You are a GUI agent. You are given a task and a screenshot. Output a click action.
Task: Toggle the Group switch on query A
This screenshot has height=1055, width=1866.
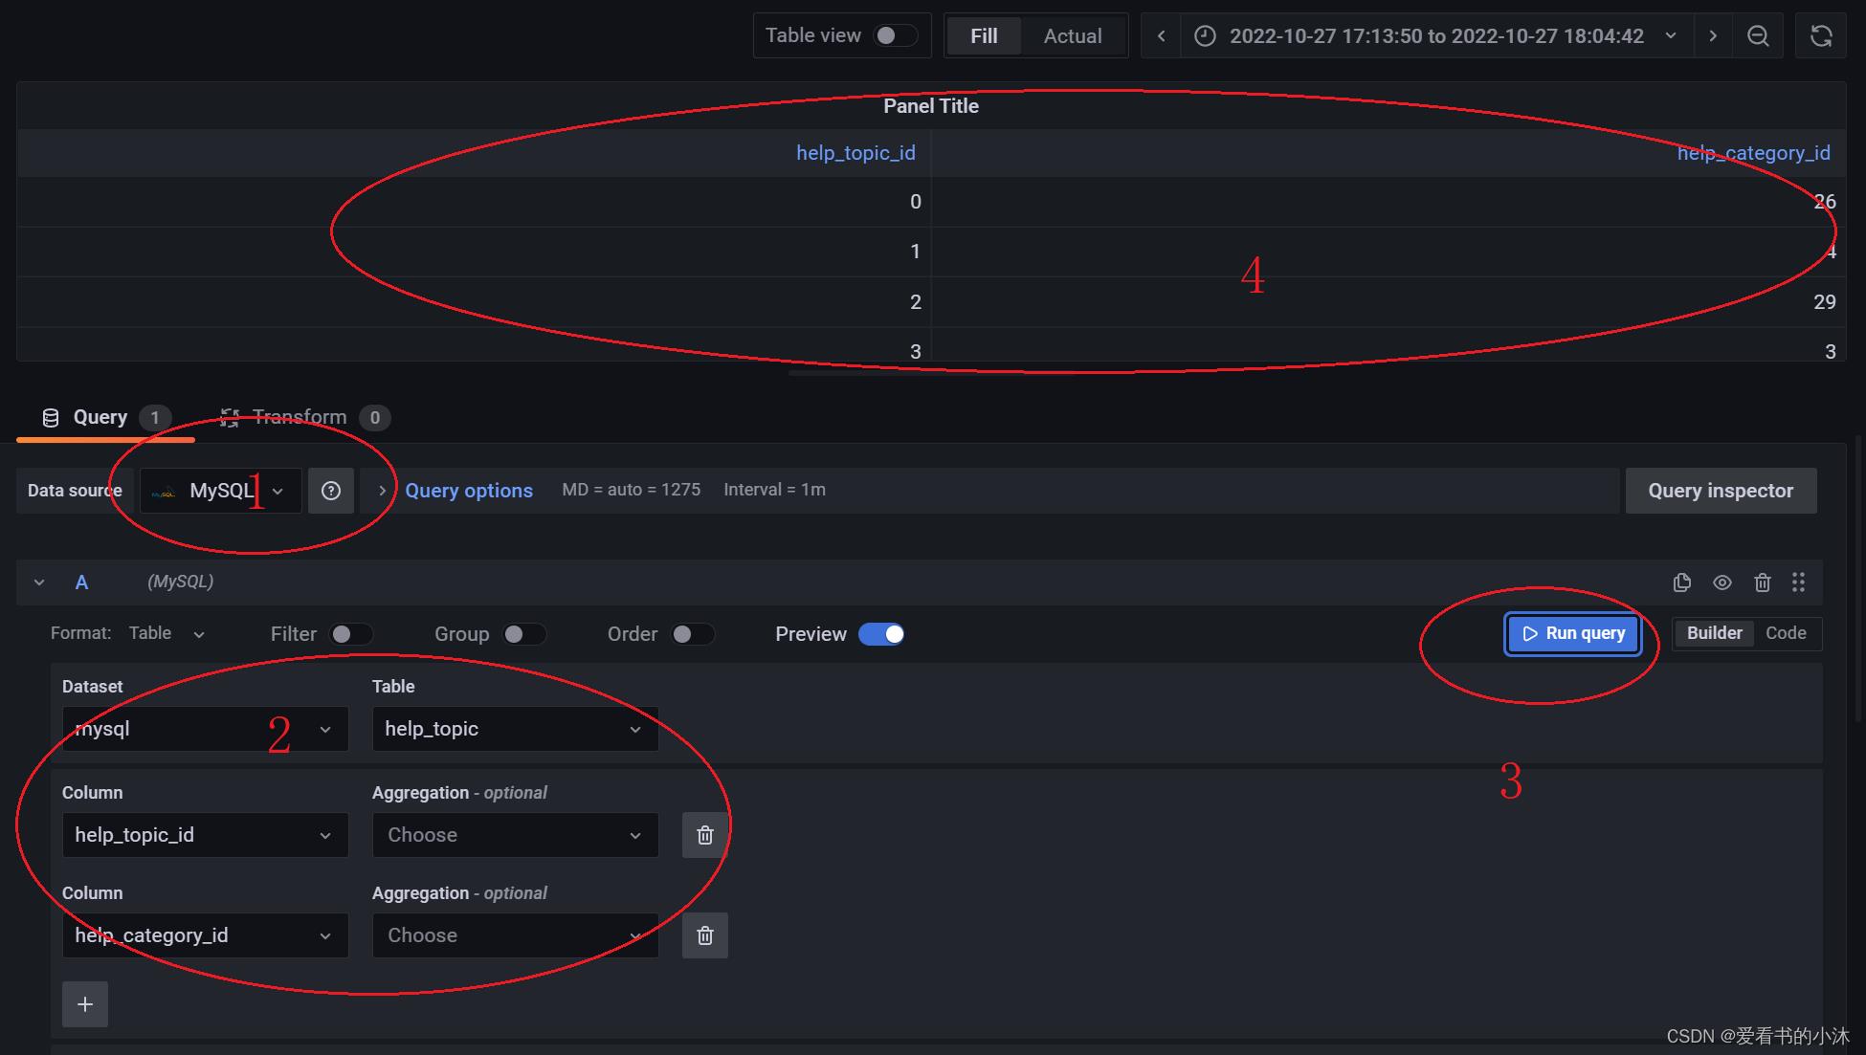[518, 634]
